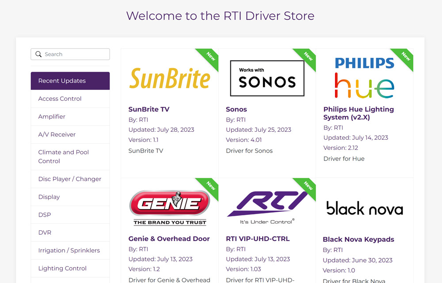Click 'Version: 1.1' on SunBrite card
The width and height of the screenshot is (442, 283).
point(143,140)
